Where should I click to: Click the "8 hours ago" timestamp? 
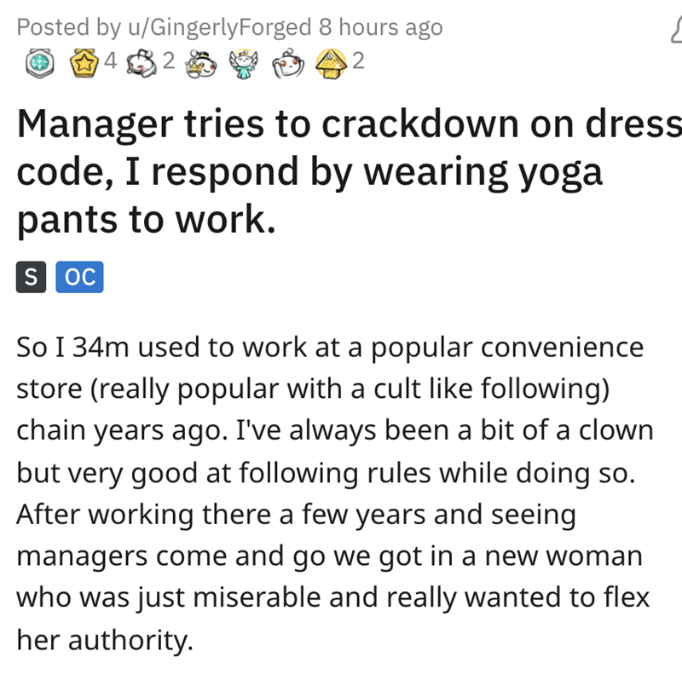click(380, 27)
